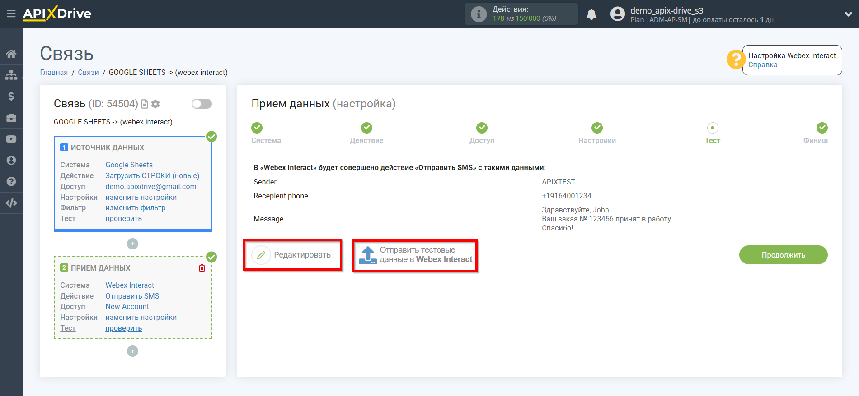Delete the data receiving block (trash icon)
Viewport: 859px width, 396px height.
click(202, 268)
